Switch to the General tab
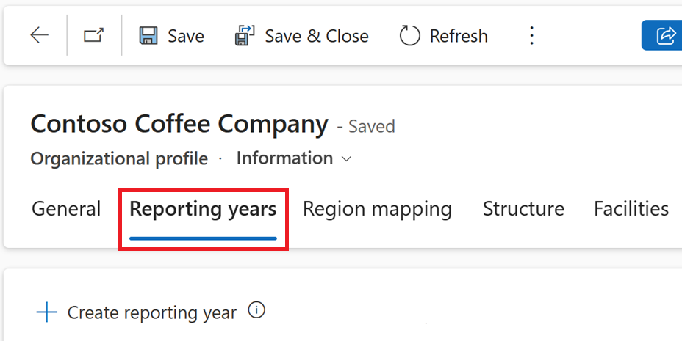This screenshot has height=341, width=682. pyautogui.click(x=66, y=209)
